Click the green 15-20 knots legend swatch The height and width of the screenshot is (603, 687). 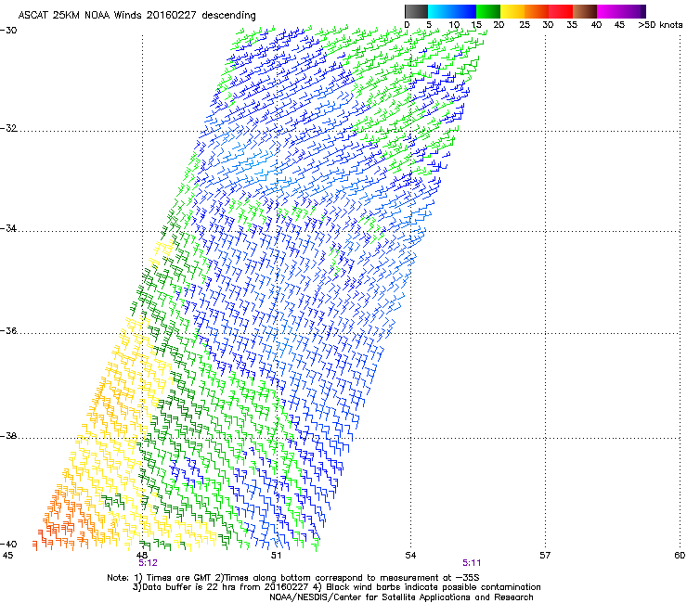488,11
